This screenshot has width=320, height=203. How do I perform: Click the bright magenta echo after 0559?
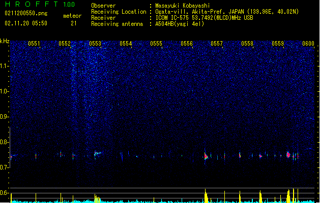pos(288,155)
